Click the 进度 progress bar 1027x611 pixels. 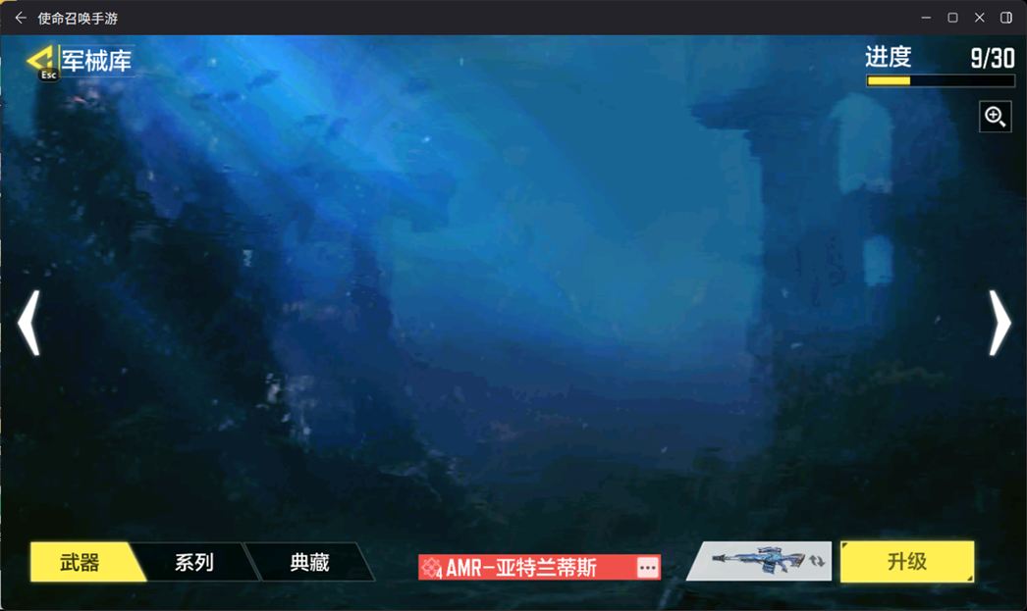tap(941, 81)
